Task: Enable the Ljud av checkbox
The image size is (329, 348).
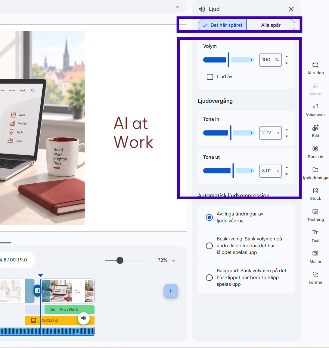Action: (210, 77)
